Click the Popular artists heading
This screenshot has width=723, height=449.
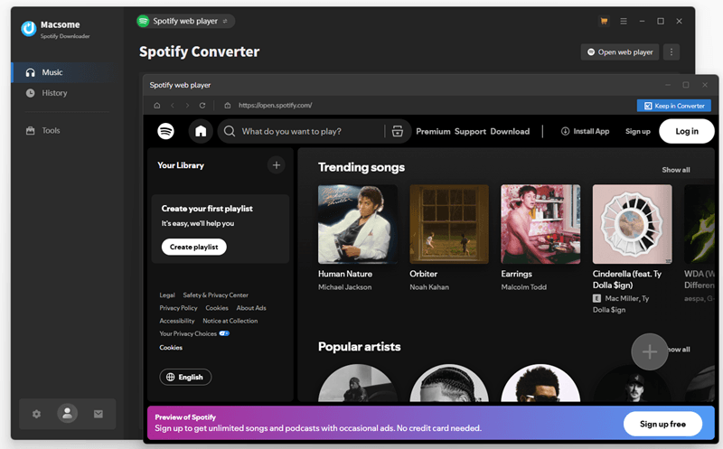[359, 347]
